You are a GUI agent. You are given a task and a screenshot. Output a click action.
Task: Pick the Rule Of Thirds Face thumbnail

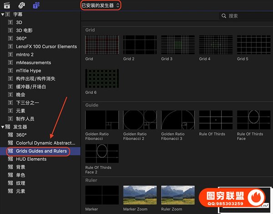click(x=254, y=120)
